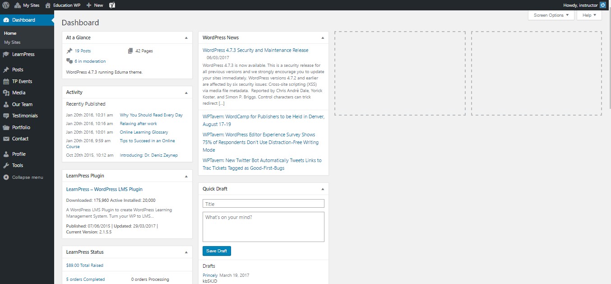Click the Education WP house icon in the top bar
Viewport: 611px width, 284px height.
click(x=48, y=5)
